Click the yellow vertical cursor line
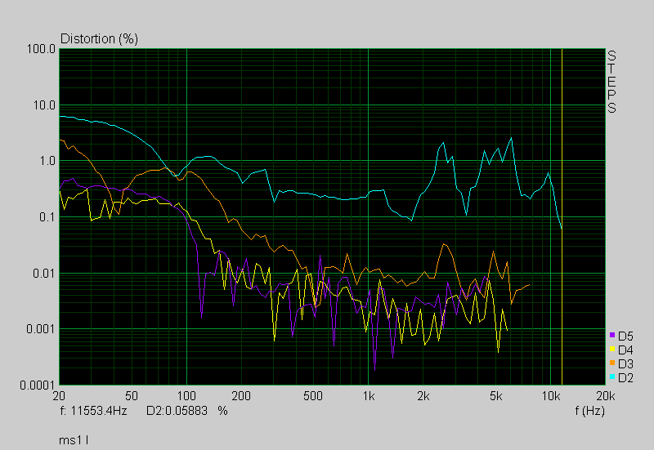Image resolution: width=654 pixels, height=450 pixels. [562, 216]
